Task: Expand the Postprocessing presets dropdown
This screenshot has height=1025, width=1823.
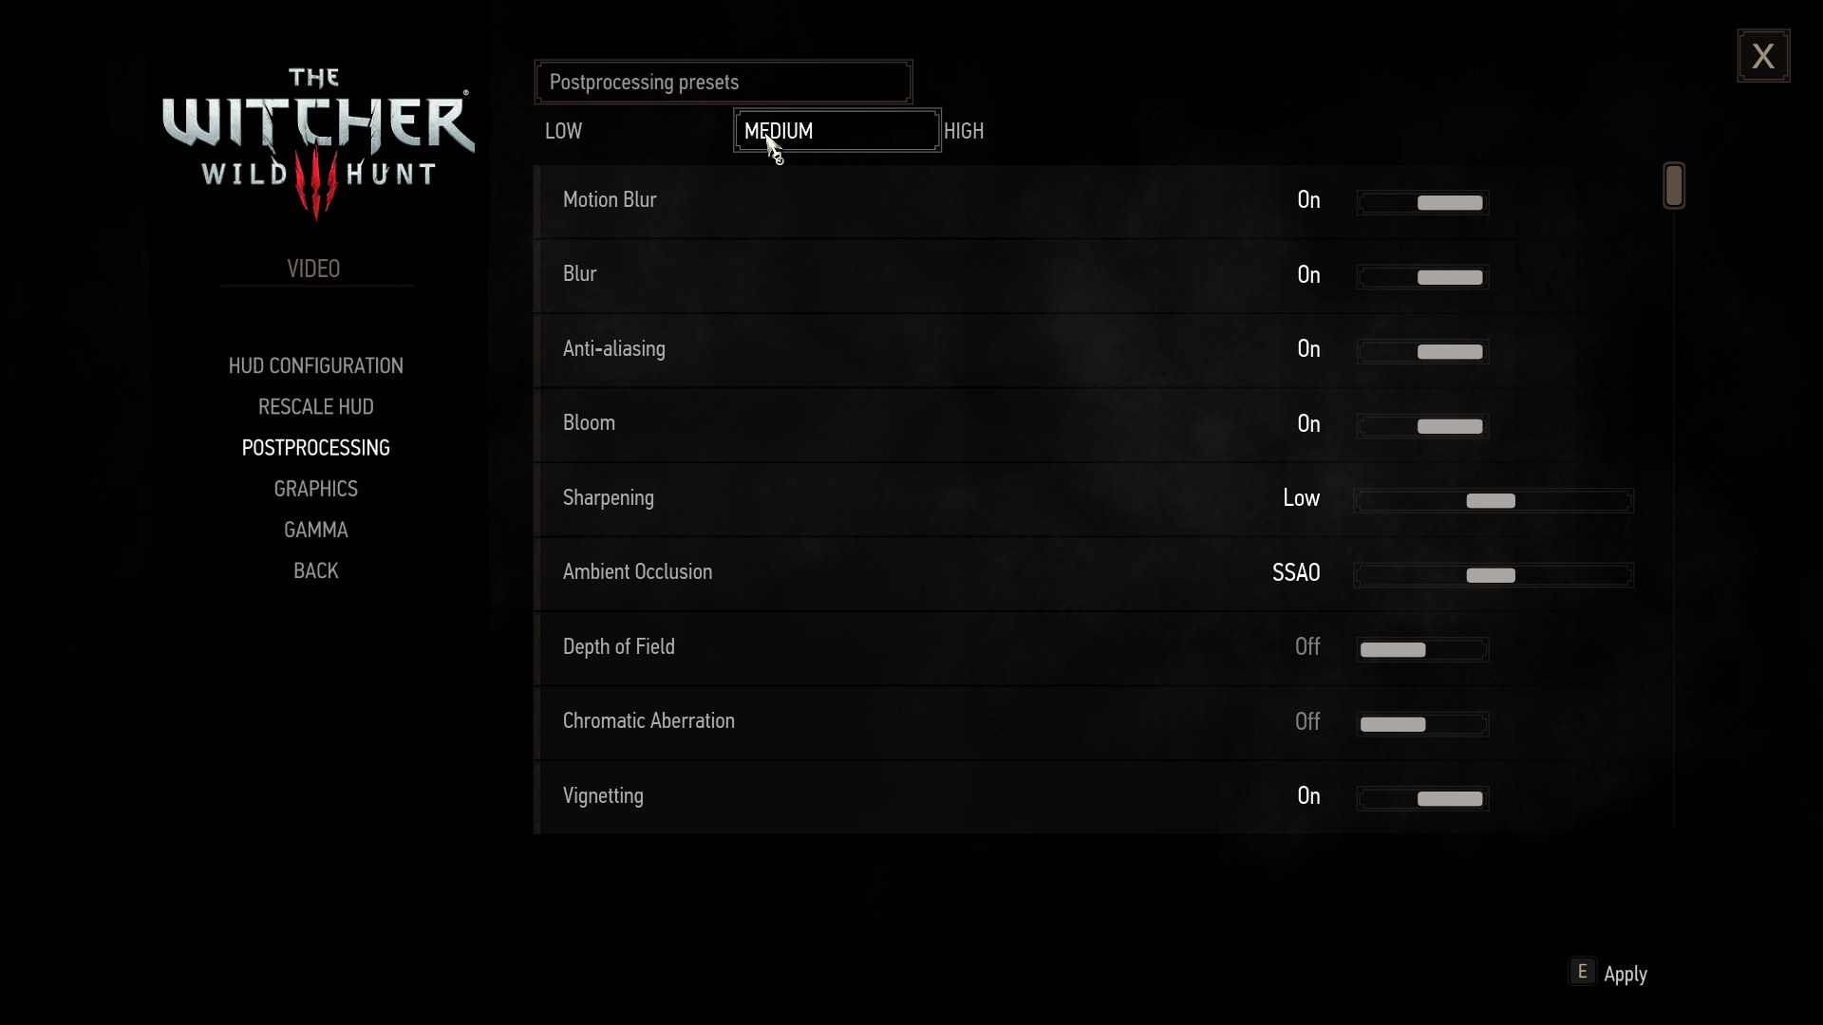Action: tap(722, 82)
